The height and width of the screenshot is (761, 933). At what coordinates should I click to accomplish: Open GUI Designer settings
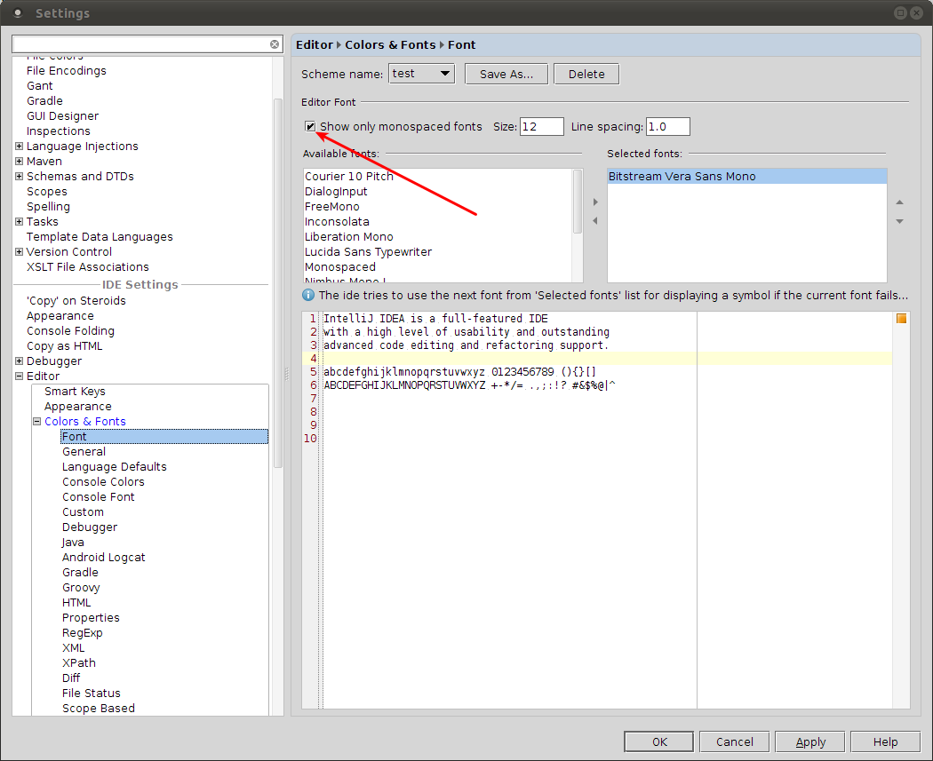click(x=62, y=116)
